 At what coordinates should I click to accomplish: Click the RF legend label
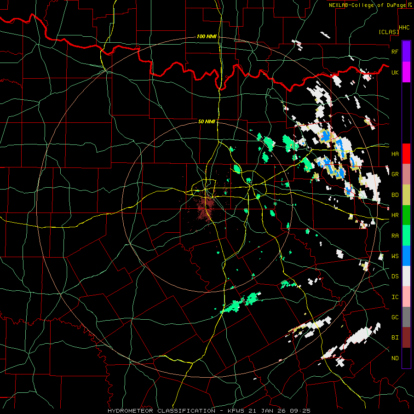[395, 52]
